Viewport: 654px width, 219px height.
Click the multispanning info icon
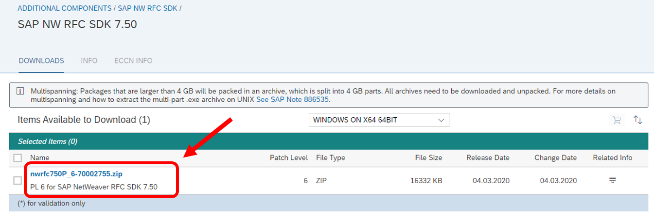[x=20, y=91]
